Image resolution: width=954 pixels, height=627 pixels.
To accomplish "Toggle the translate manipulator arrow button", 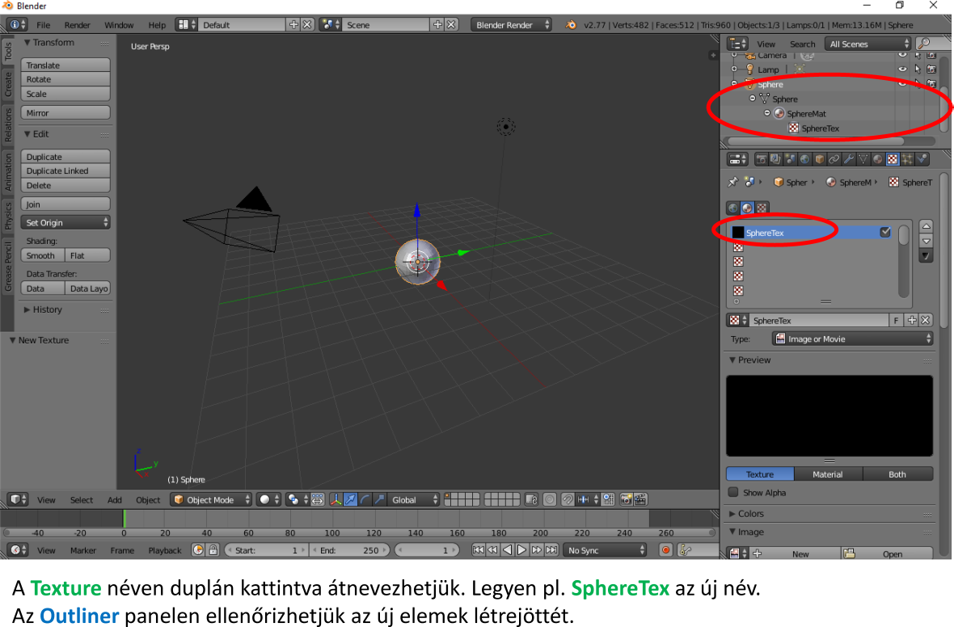I will point(350,499).
